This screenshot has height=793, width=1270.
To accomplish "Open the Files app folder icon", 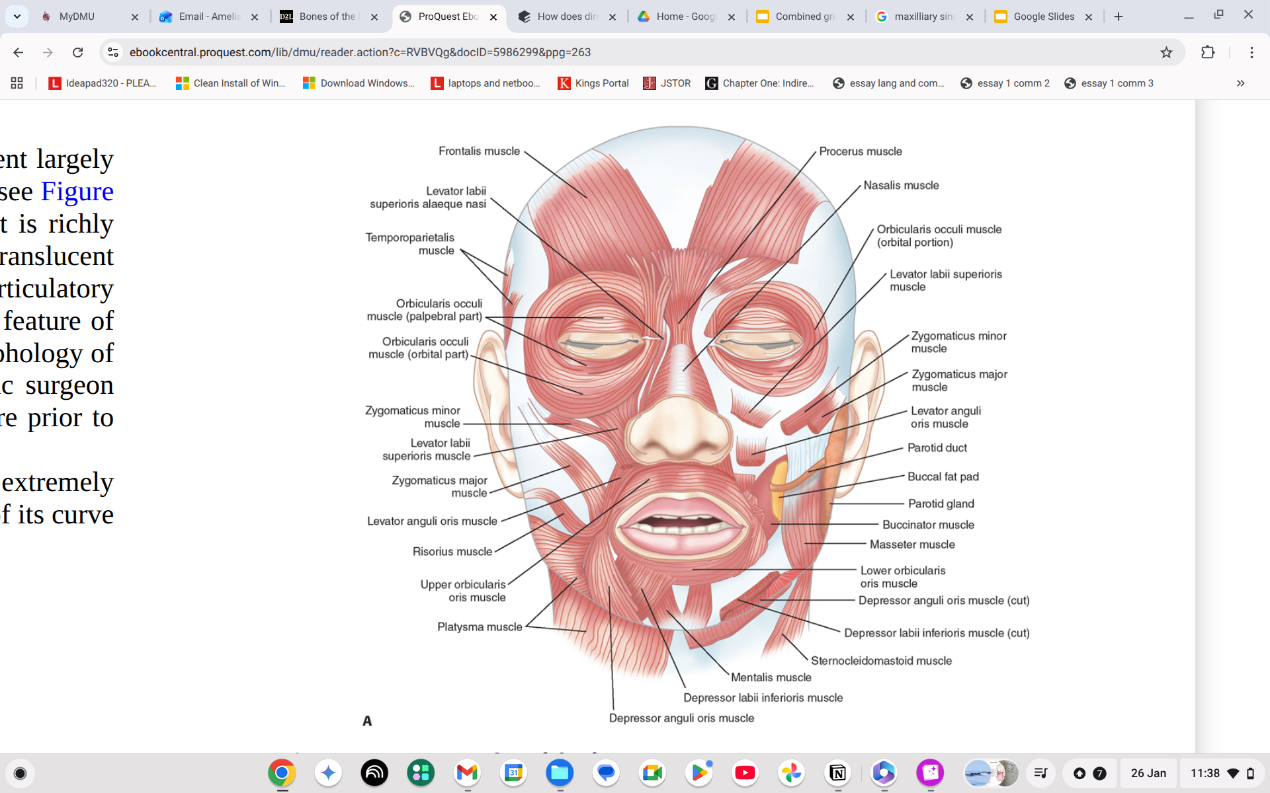I will 560,773.
